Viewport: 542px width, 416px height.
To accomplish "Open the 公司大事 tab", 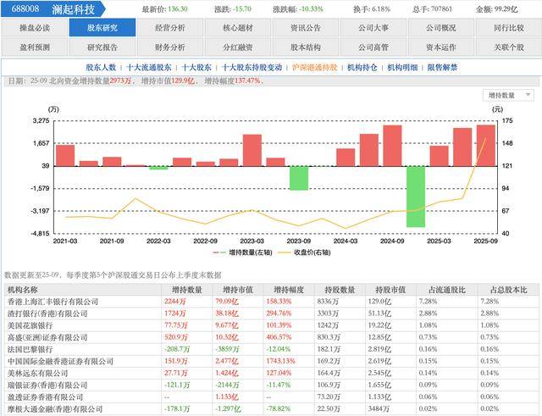I will tap(373, 28).
